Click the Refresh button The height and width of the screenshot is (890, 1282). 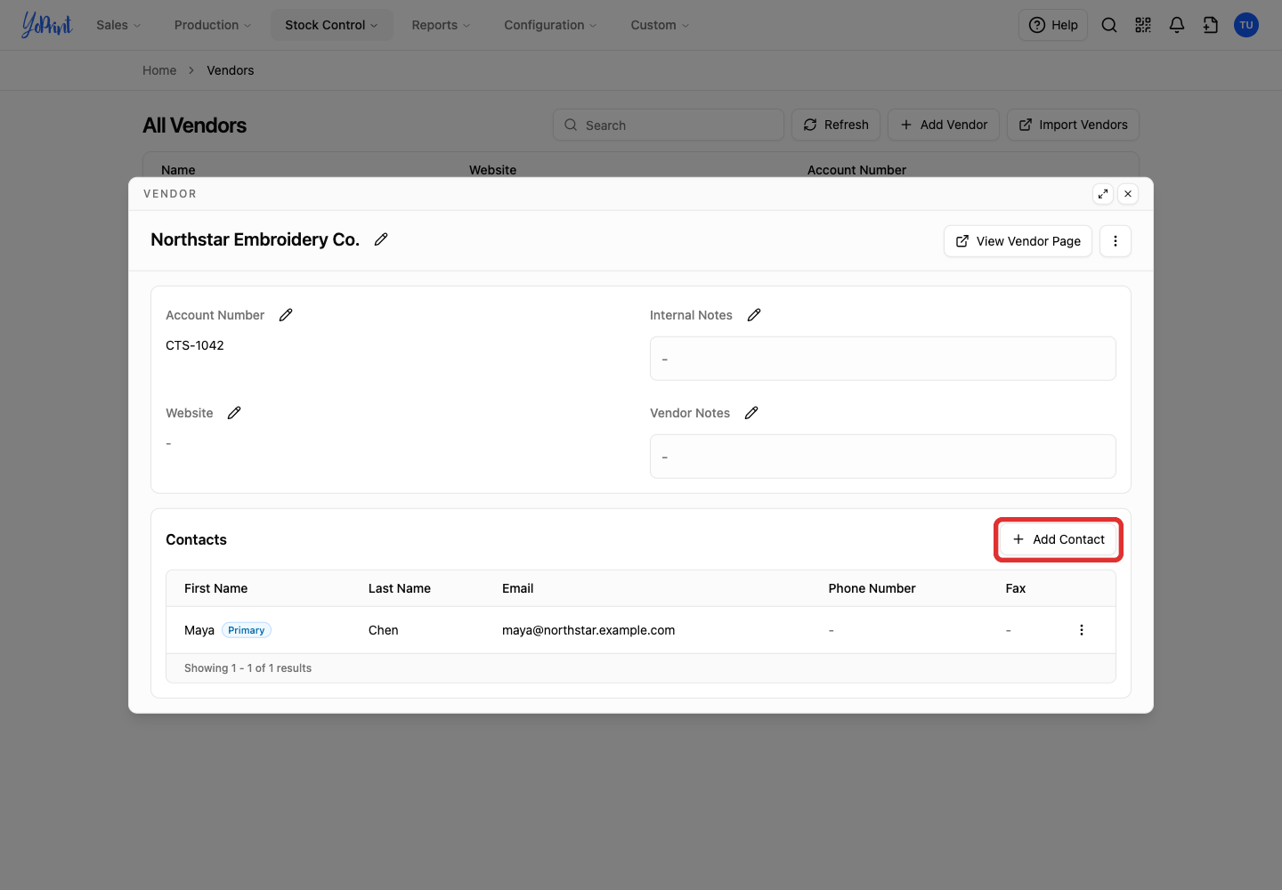pyautogui.click(x=836, y=125)
